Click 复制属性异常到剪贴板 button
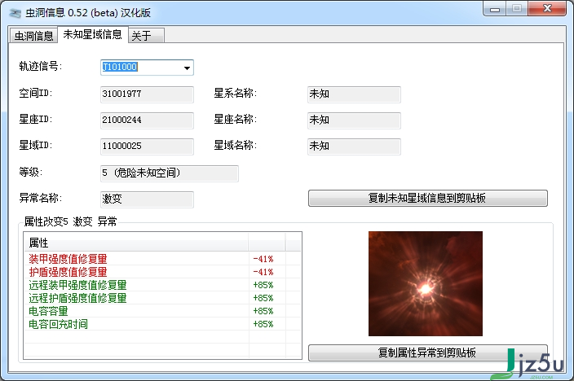Viewport: 574px width, 381px height. [428, 353]
